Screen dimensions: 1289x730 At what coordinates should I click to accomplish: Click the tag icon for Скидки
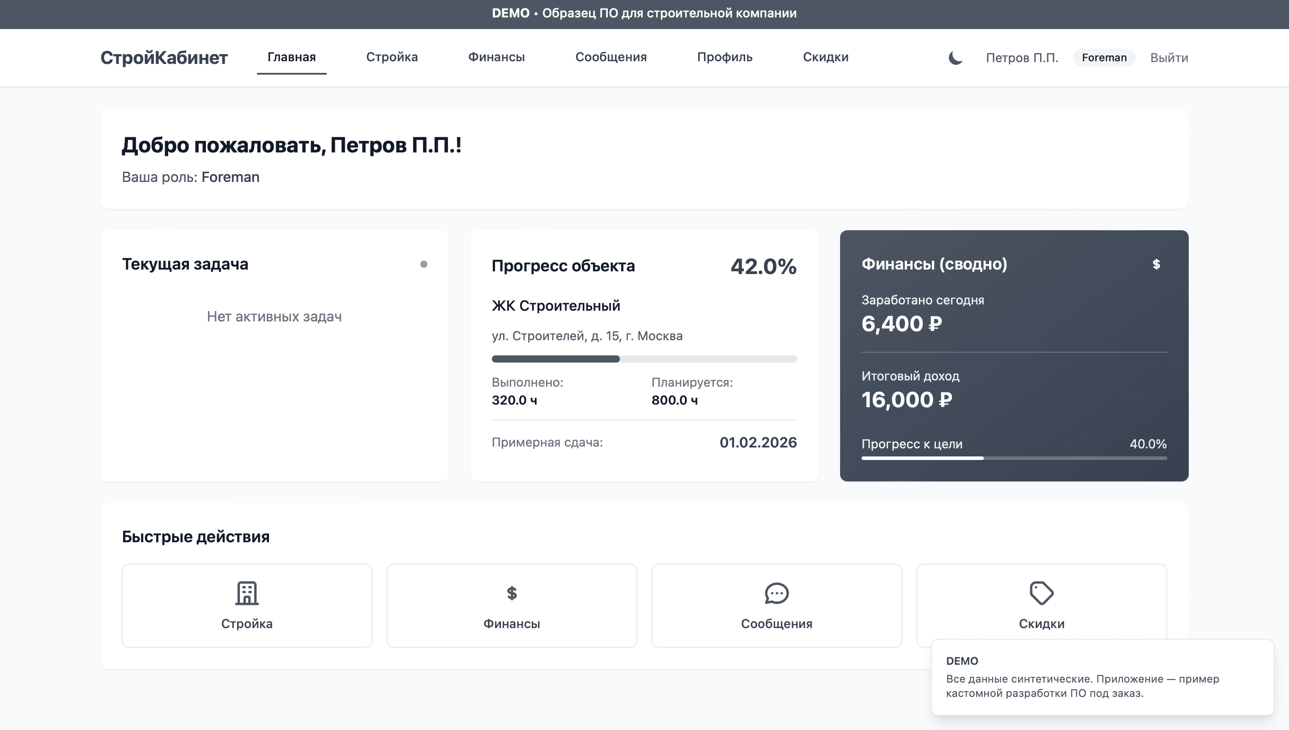[1041, 593]
